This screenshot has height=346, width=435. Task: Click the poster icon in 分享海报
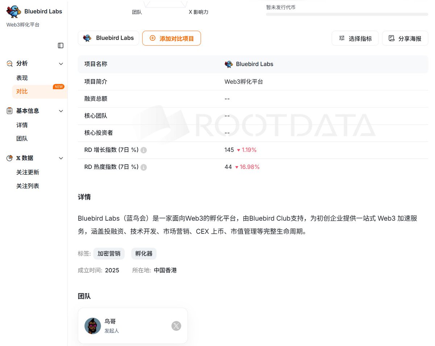(x=391, y=38)
